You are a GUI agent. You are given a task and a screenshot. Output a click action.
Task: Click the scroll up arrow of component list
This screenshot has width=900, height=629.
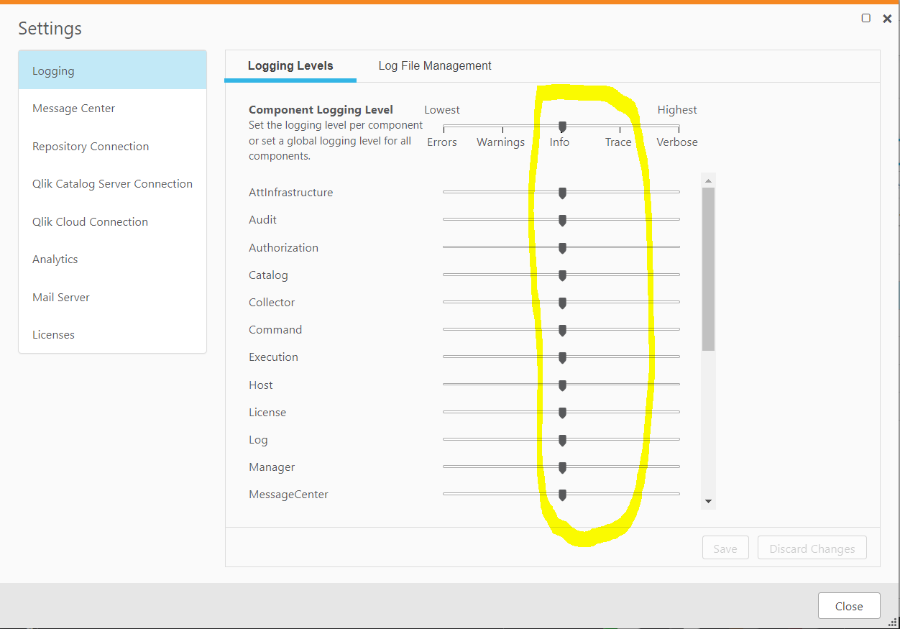[708, 180]
